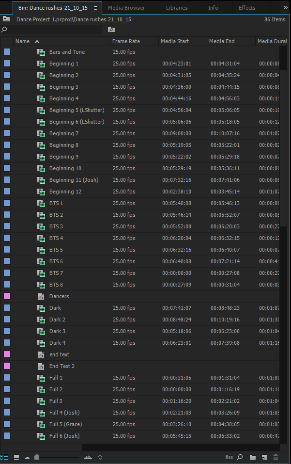The height and width of the screenshot is (464, 291).
Task: Click Automate to Sequence icon
Action: [x=229, y=457]
